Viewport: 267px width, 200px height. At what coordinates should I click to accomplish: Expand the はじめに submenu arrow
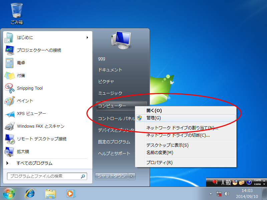point(87,38)
